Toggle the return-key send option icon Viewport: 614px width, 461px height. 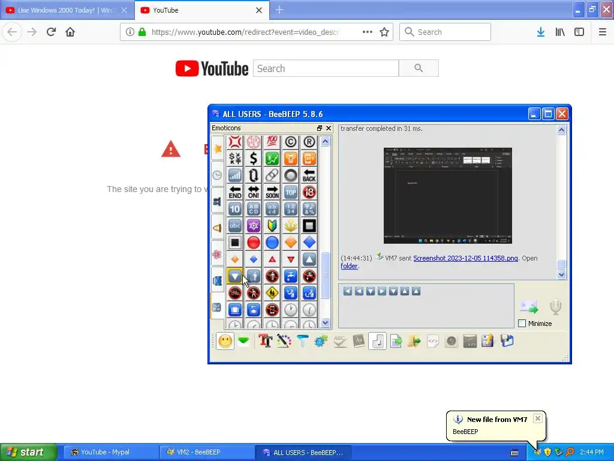tap(377, 341)
